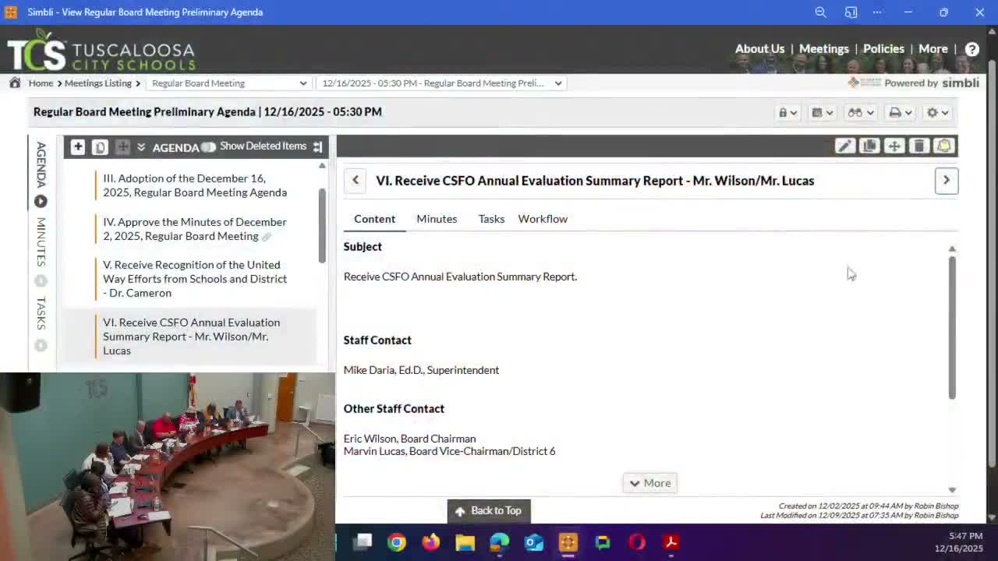This screenshot has width=998, height=561.
Task: Click the meeting room video thumbnail
Action: (168, 466)
